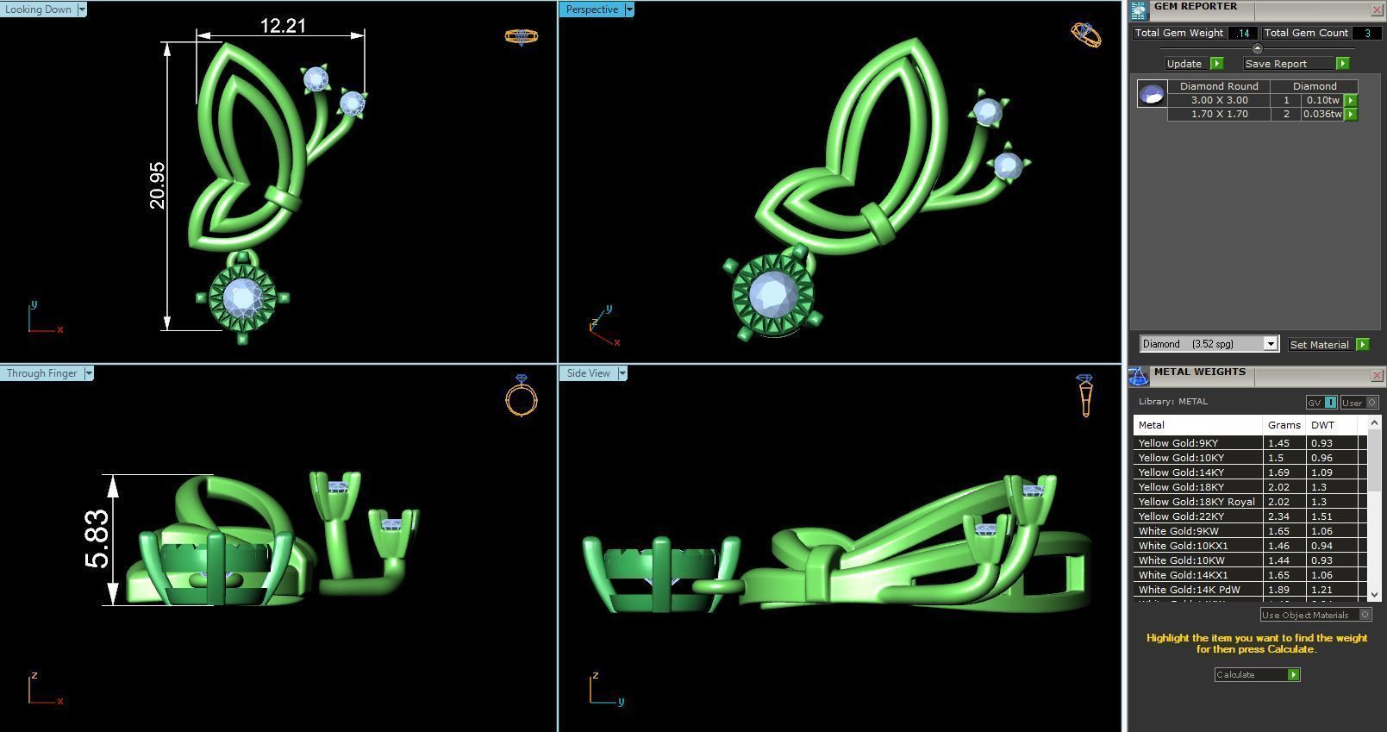Click the metal list scrollbar down arrow
Image resolution: width=1387 pixels, height=732 pixels.
(1374, 595)
